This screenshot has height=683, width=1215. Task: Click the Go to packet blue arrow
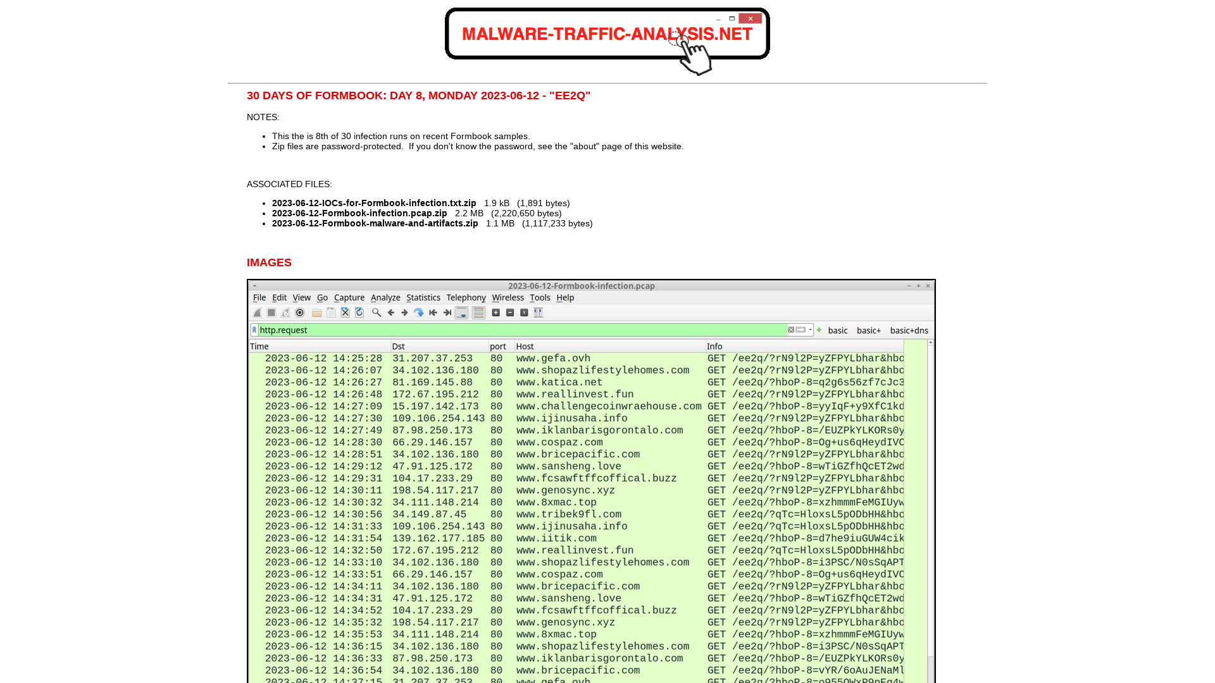[x=418, y=313]
